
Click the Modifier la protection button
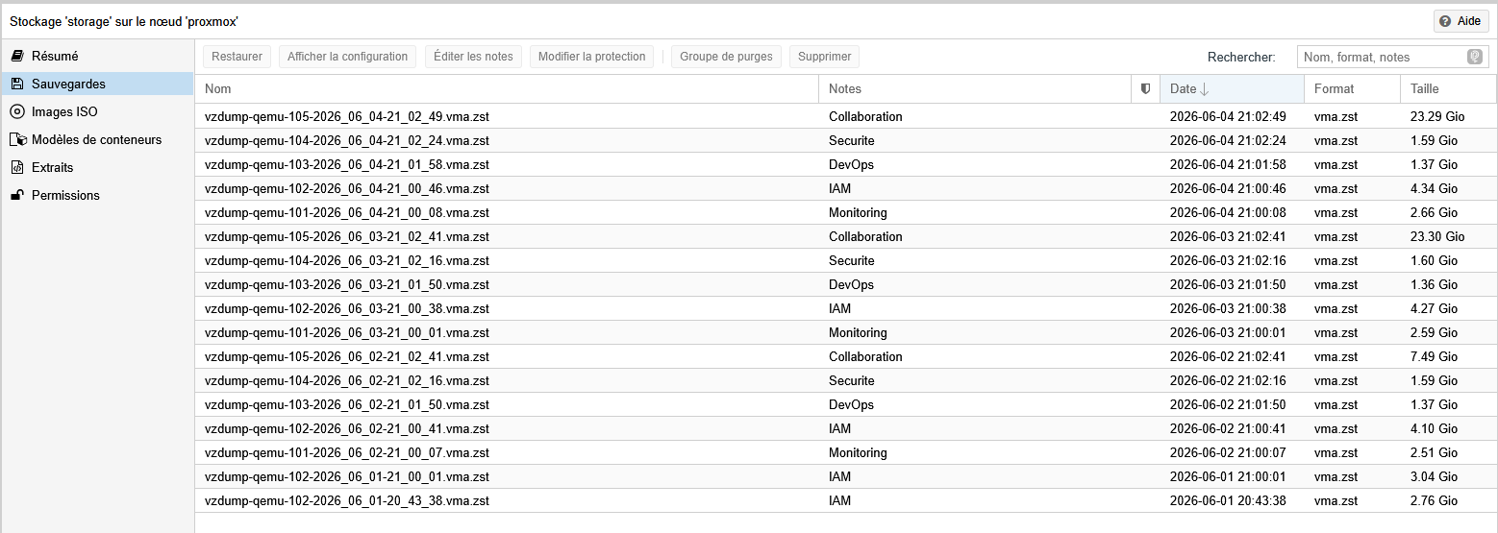click(x=591, y=57)
